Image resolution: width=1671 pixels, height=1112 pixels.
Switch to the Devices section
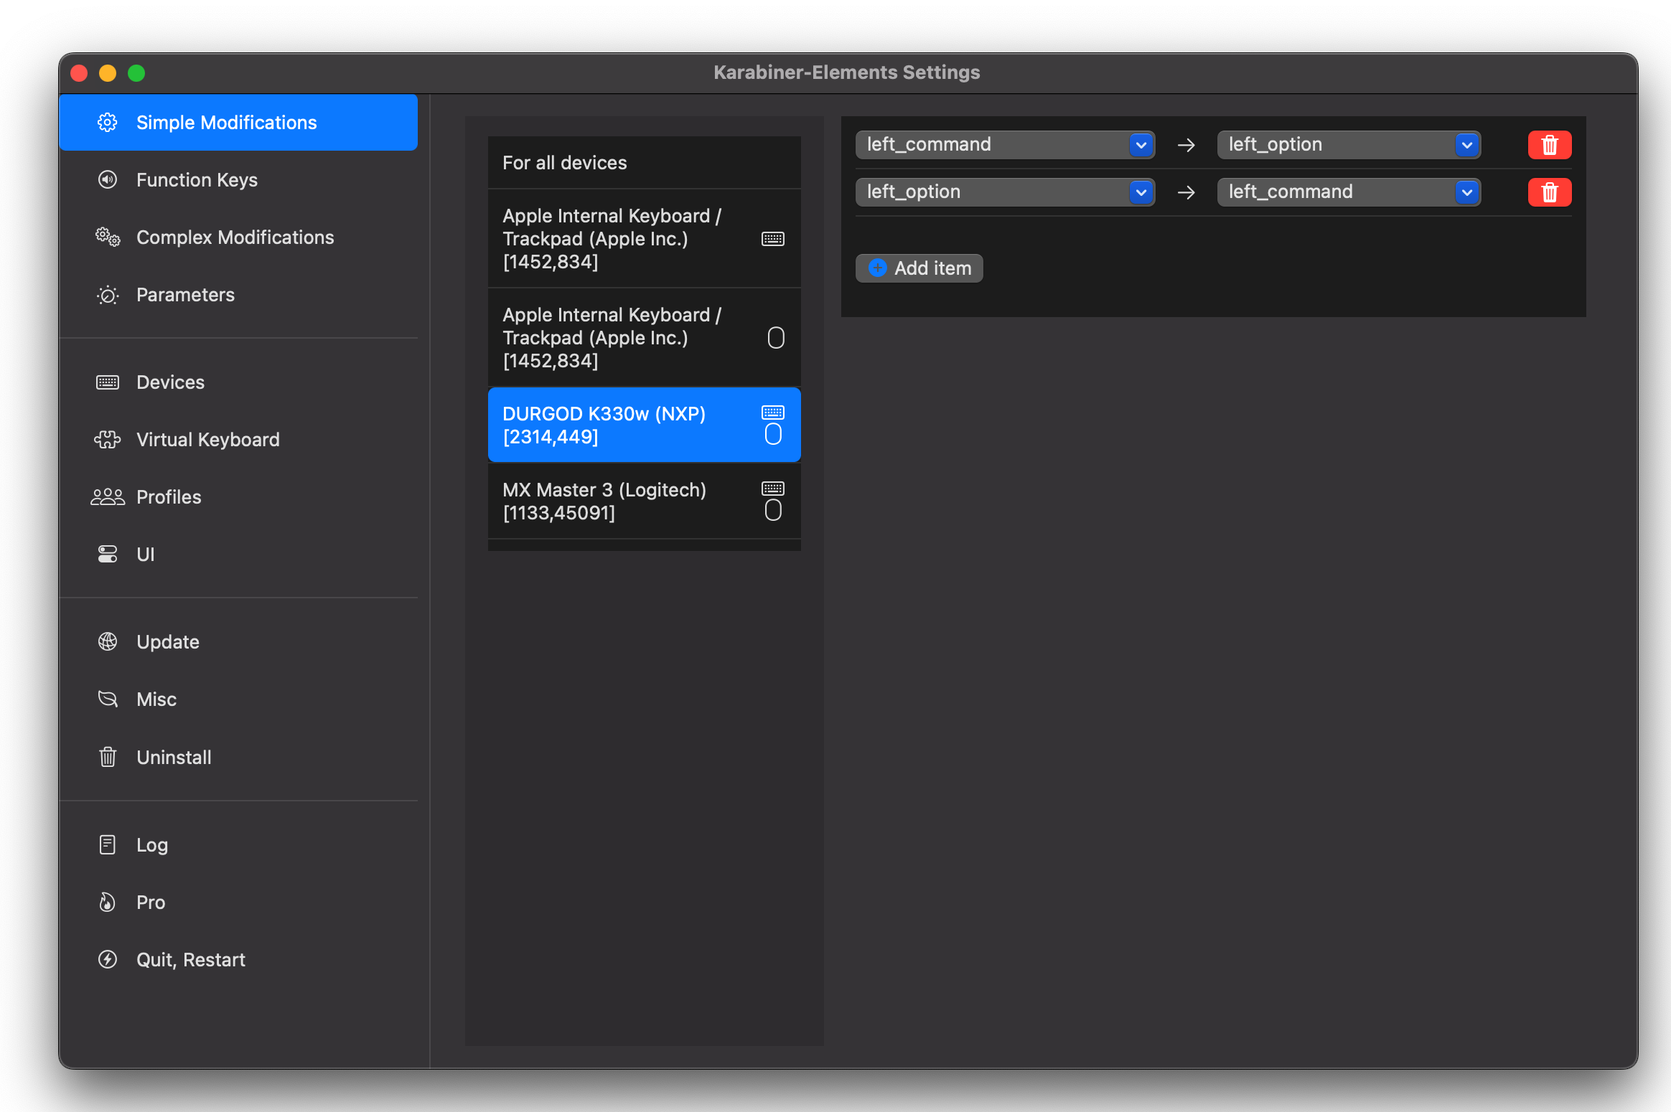point(170,382)
